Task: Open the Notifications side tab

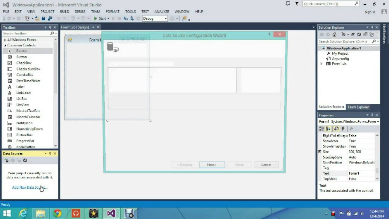Action: [x=384, y=34]
